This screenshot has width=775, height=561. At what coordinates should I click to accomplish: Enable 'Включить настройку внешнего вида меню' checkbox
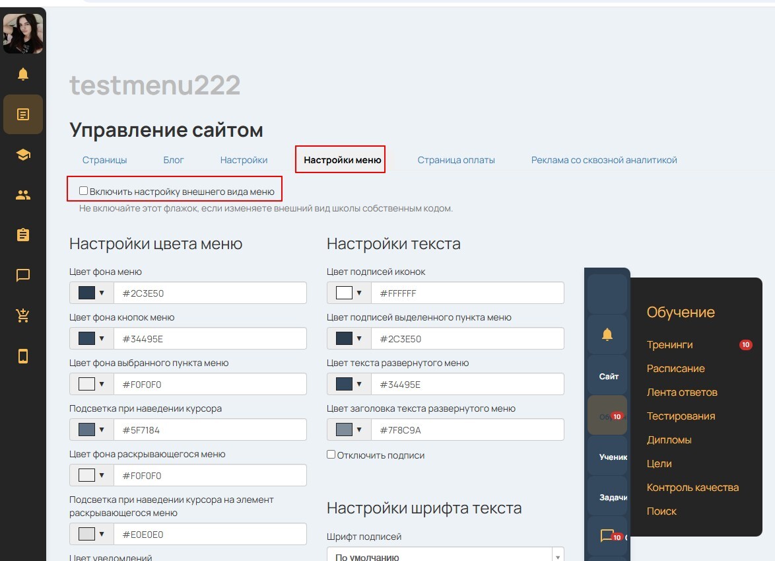pos(84,191)
